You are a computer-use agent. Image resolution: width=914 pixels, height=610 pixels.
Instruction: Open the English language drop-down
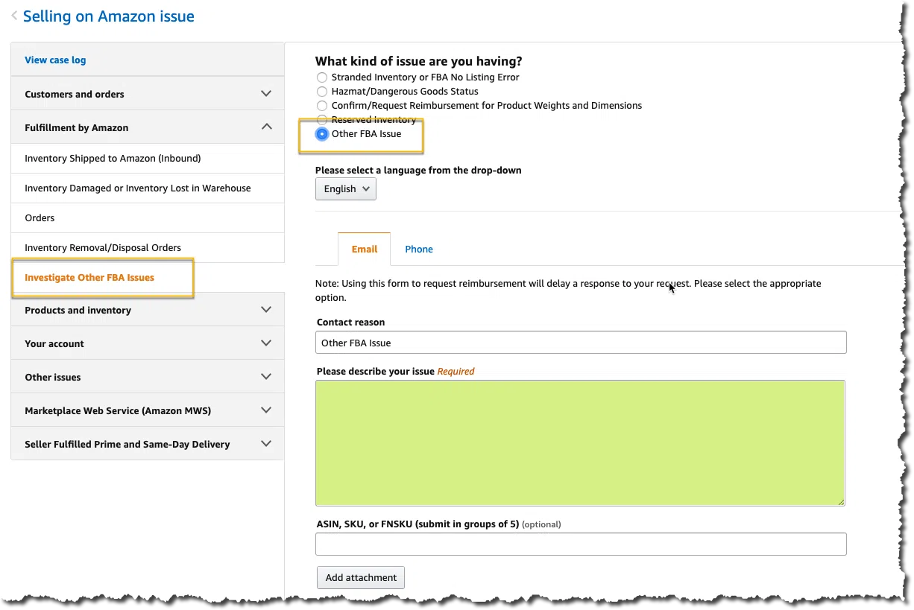346,189
